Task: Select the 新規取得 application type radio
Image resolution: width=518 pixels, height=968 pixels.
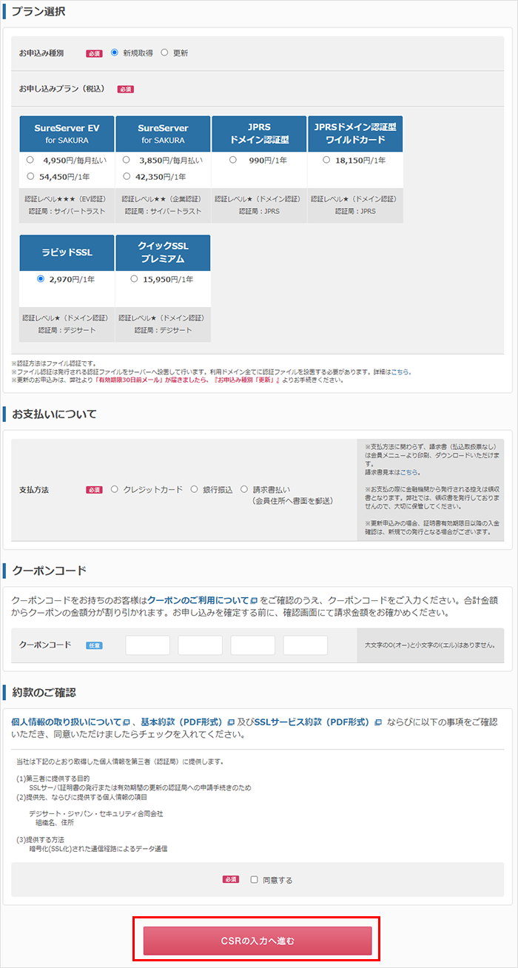Action: (115, 53)
